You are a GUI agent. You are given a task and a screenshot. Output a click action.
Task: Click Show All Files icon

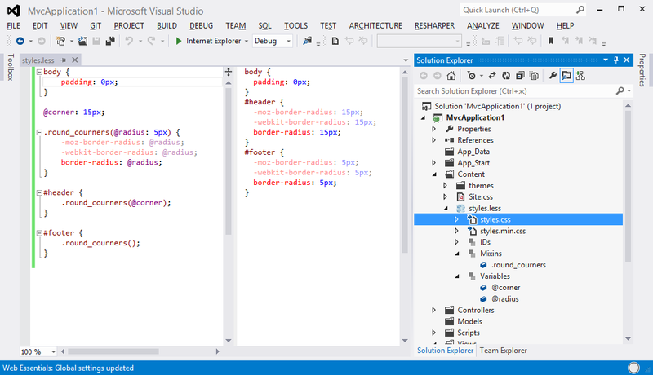535,76
